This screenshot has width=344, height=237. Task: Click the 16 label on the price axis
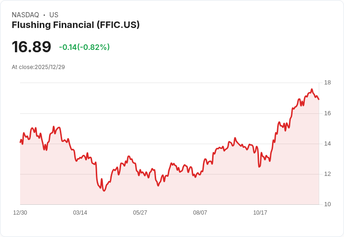pos(328,113)
